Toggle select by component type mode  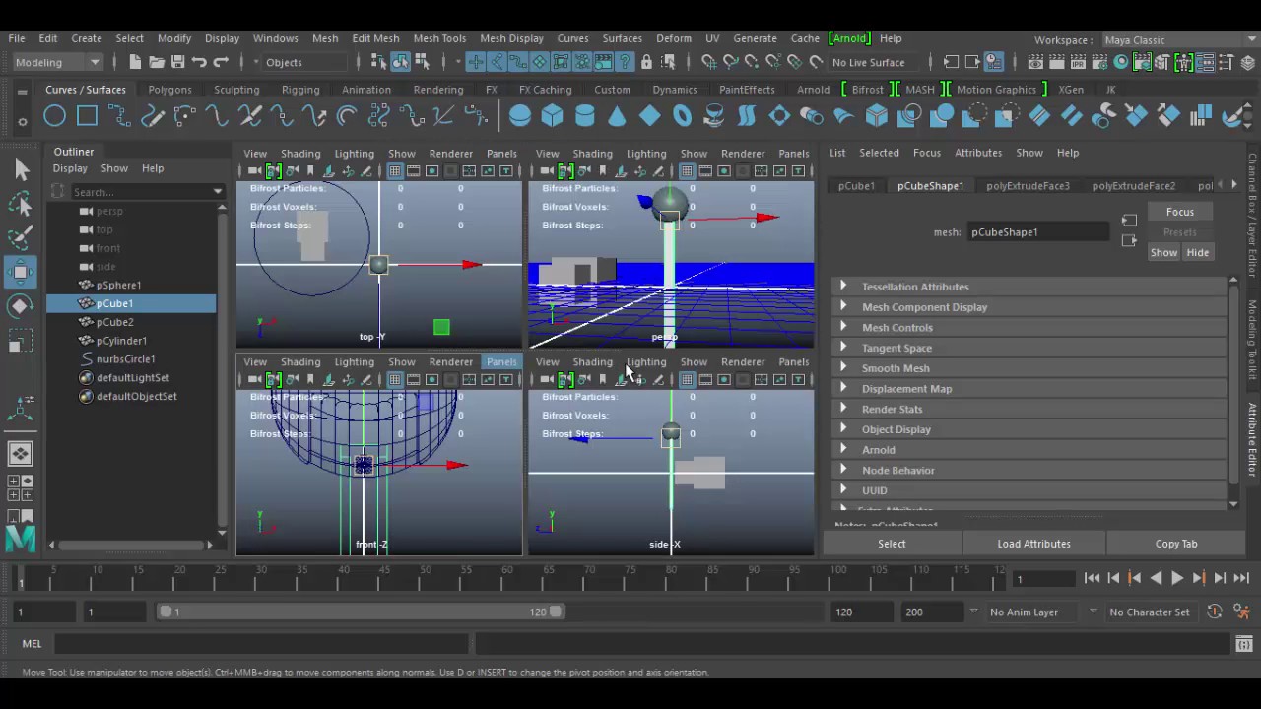(x=421, y=62)
